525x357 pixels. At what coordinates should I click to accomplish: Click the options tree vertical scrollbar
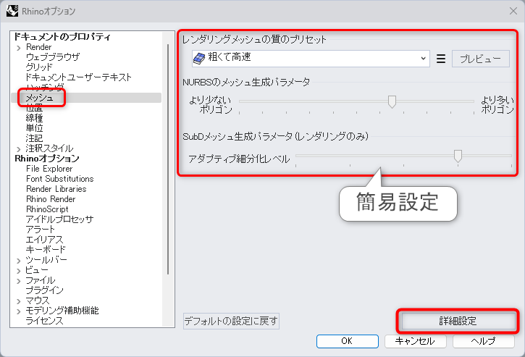coord(168,159)
